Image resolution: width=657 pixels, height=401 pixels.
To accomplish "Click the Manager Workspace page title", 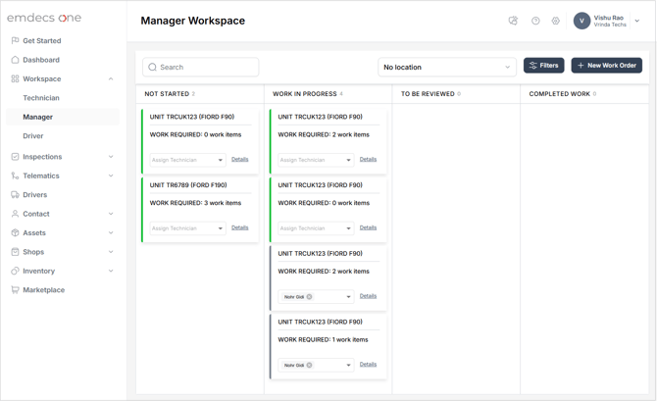I will 193,21.
